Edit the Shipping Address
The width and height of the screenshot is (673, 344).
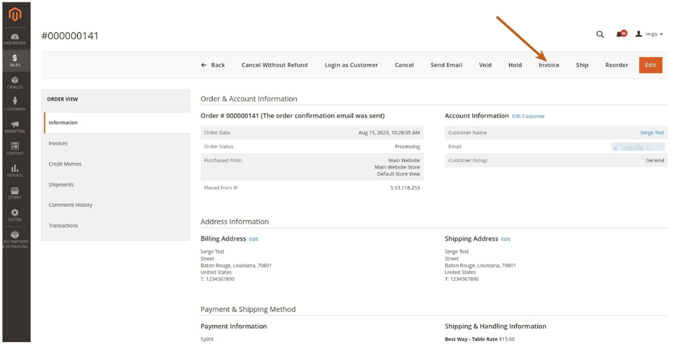505,239
